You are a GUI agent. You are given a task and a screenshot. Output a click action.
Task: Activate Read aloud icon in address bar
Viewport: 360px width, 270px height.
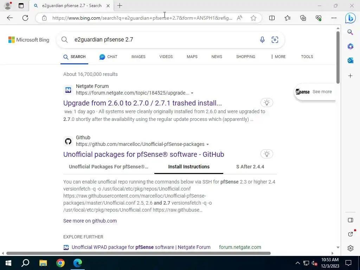pos(239,18)
